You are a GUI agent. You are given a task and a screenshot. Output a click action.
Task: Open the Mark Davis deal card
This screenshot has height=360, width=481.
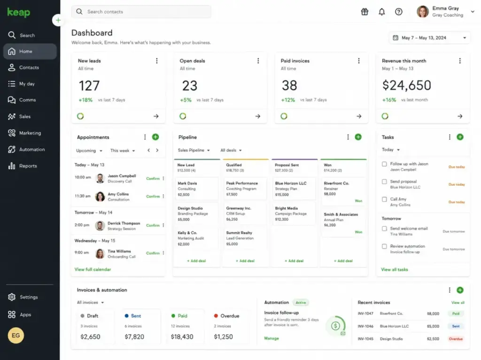click(196, 188)
